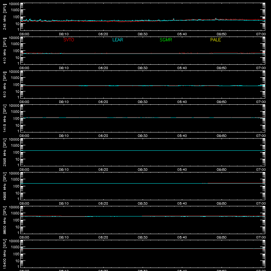Select the 15400 MHz [SFU] axis title
271x271 pixels.
click(x=4, y=254)
